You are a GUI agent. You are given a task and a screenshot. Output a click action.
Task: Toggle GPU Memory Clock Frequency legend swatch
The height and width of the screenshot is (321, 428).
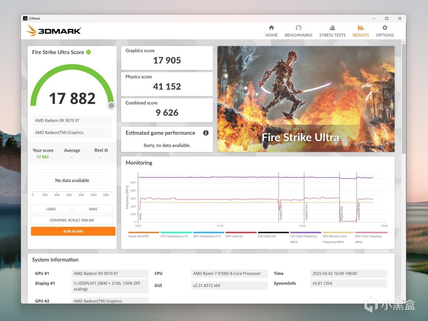tap(338, 232)
